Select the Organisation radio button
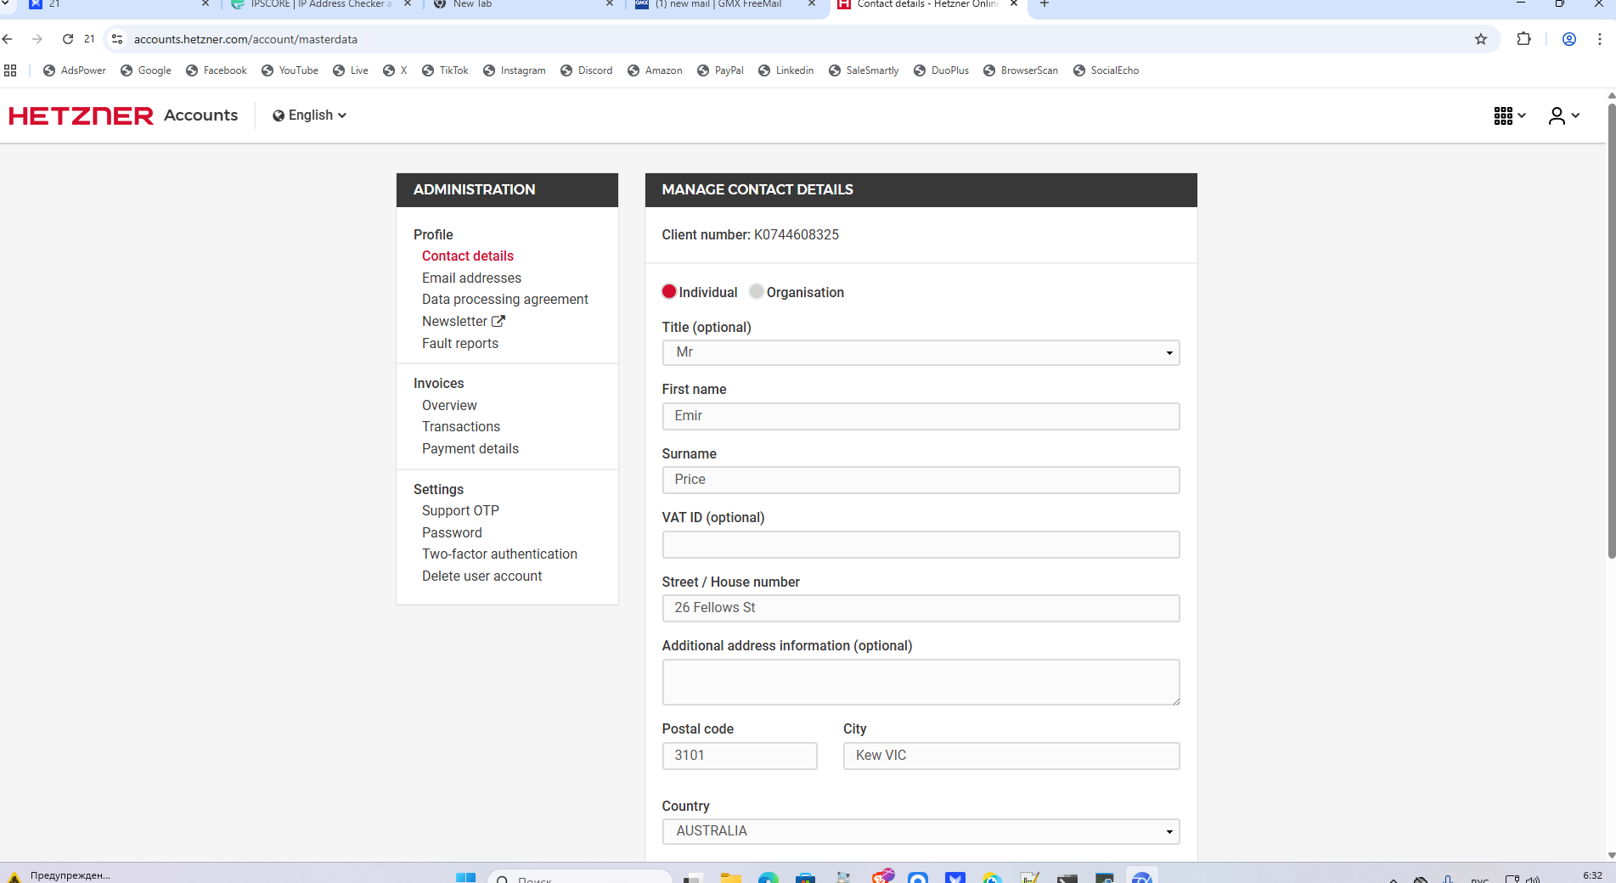 tap(757, 292)
